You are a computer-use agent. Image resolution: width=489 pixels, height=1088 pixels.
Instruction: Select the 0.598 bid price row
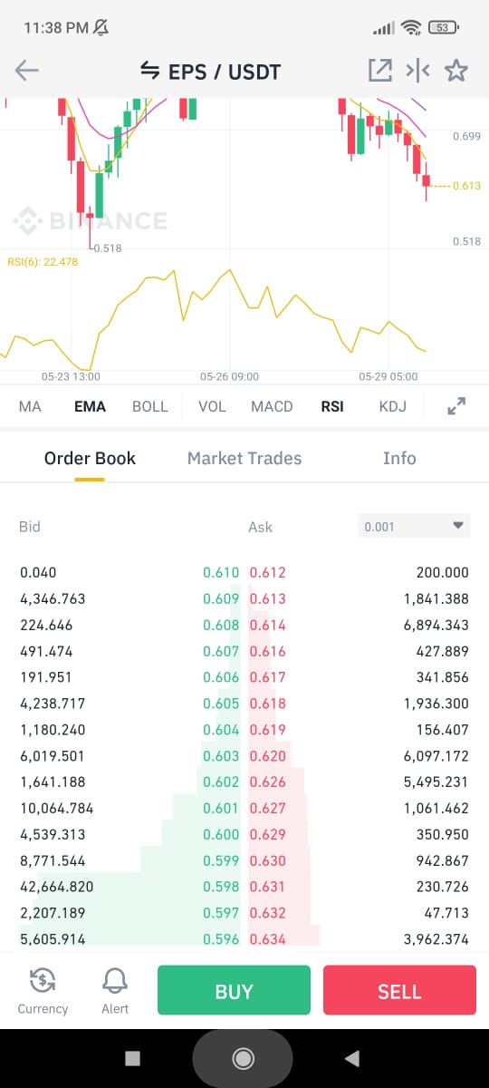(x=129, y=887)
